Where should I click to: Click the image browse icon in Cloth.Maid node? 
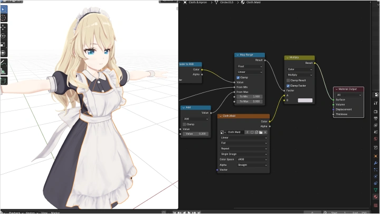[x=223, y=132]
